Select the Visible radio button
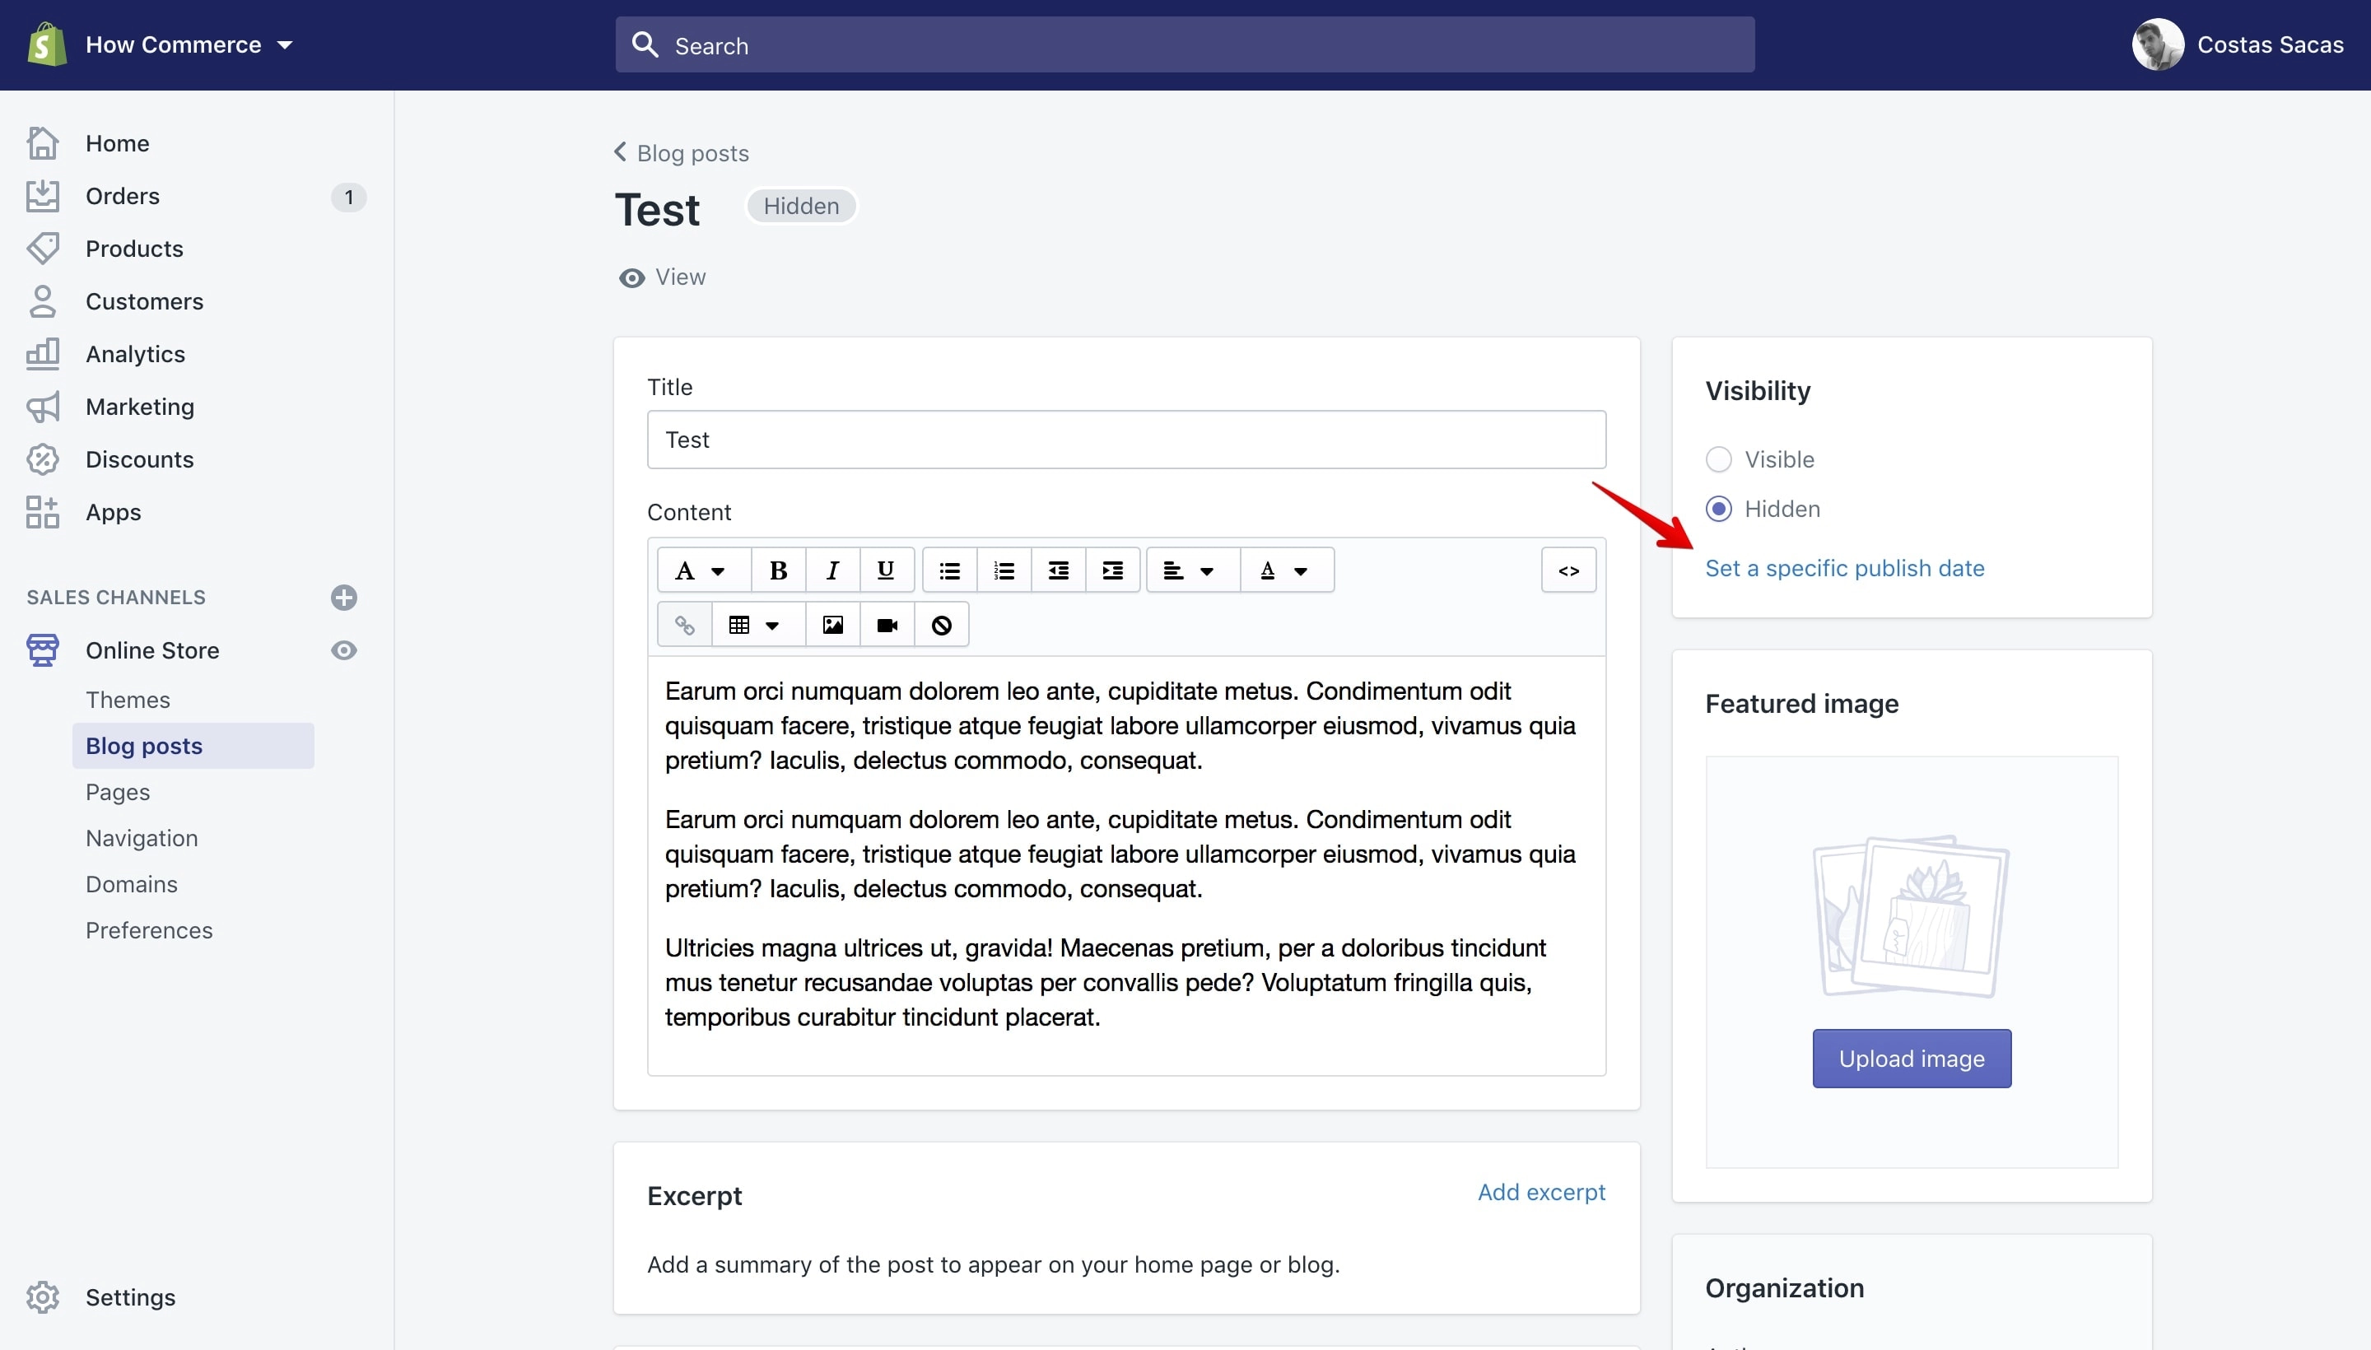This screenshot has width=2371, height=1350. click(1718, 459)
